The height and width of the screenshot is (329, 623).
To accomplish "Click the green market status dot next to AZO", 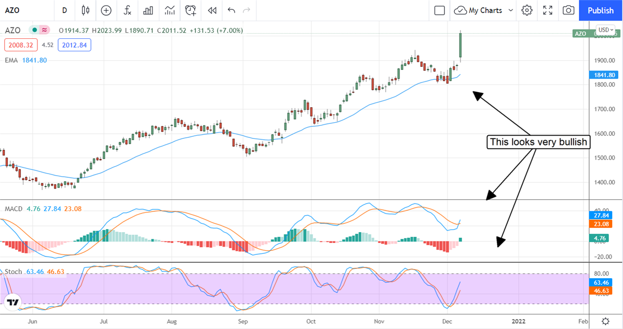I will click(34, 31).
